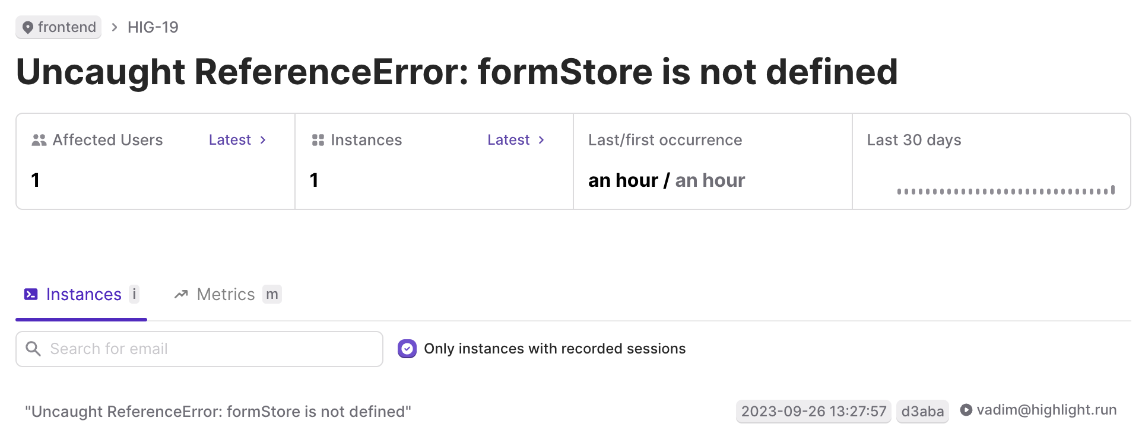Screen dimensions: 1142x446
Task: Click the terminal icon on the Instances tab
Action: point(31,294)
